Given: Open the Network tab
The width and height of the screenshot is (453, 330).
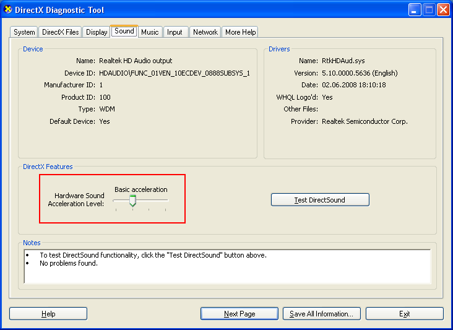Looking at the screenshot, I should 205,32.
